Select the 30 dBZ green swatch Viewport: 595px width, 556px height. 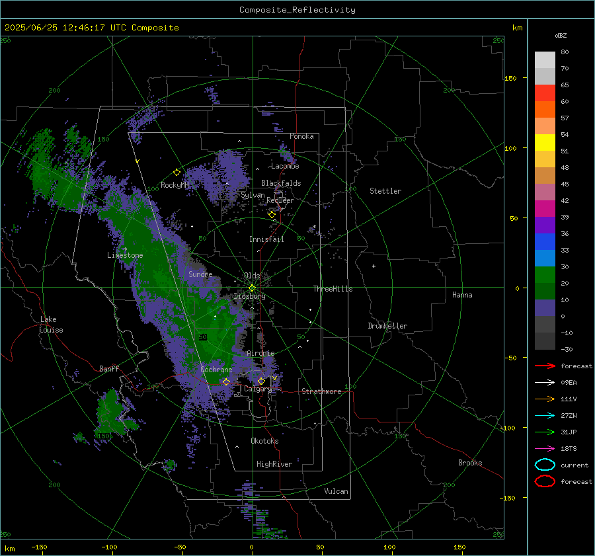(545, 275)
